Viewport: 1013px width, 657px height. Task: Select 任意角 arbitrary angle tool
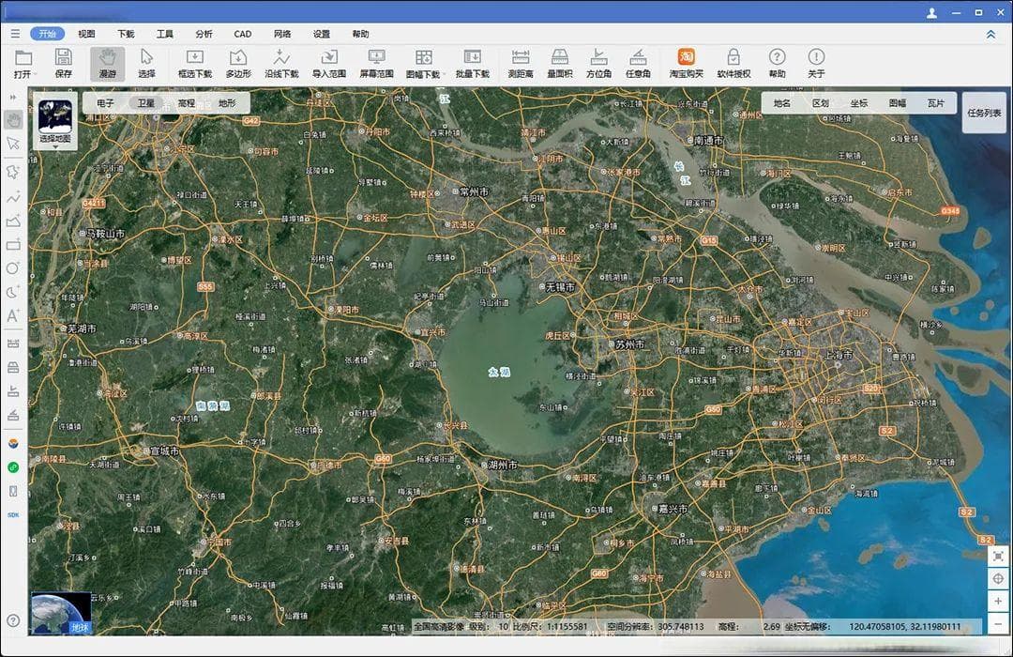[x=638, y=64]
